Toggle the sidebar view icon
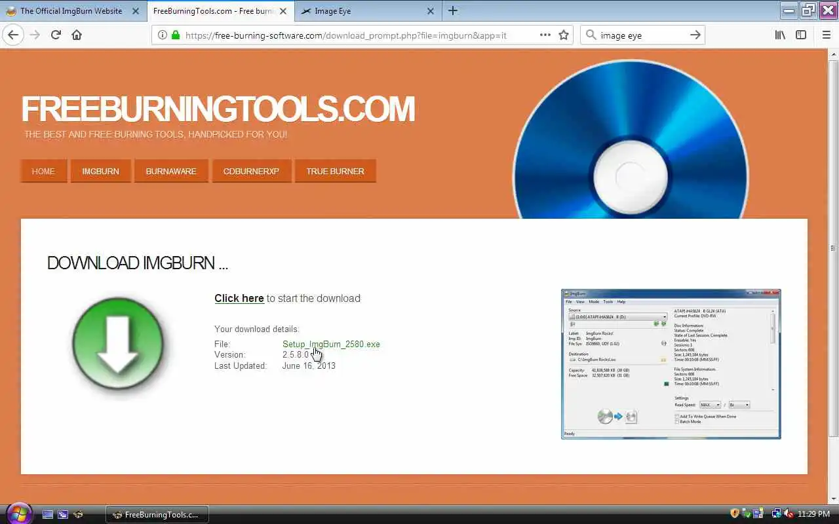 pyautogui.click(x=801, y=35)
